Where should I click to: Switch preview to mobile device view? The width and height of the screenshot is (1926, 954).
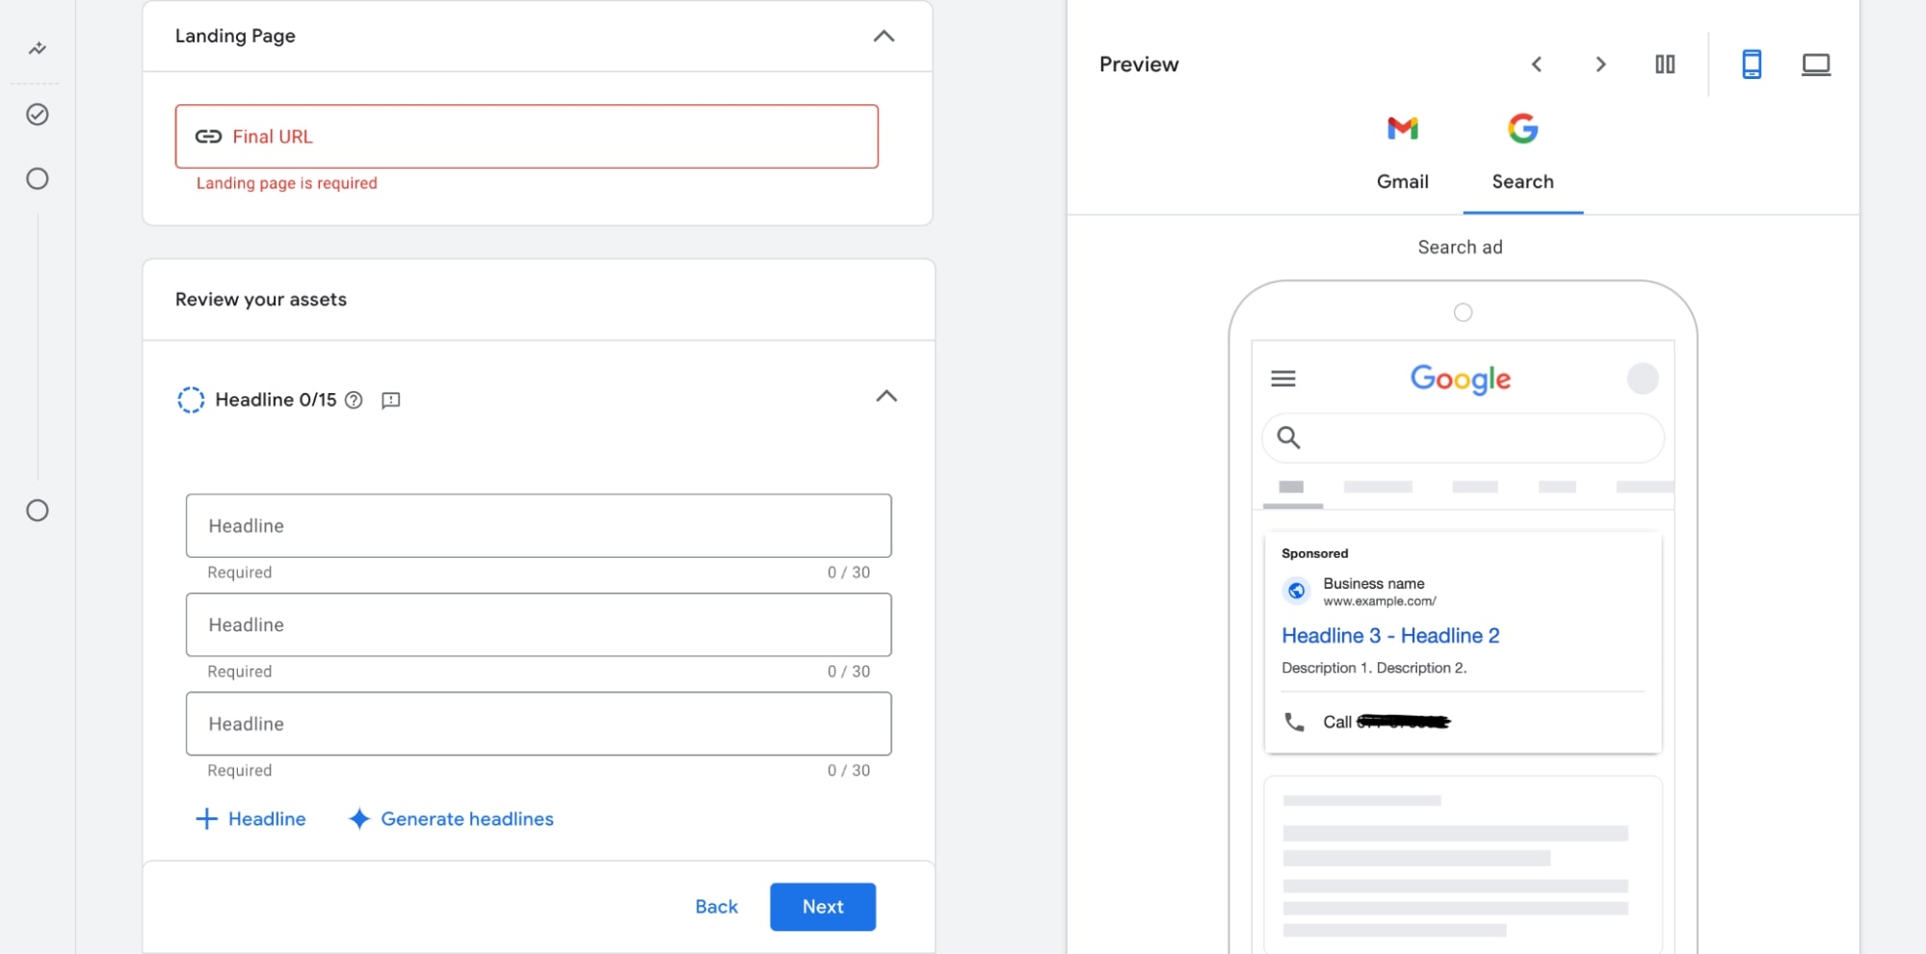pos(1752,65)
